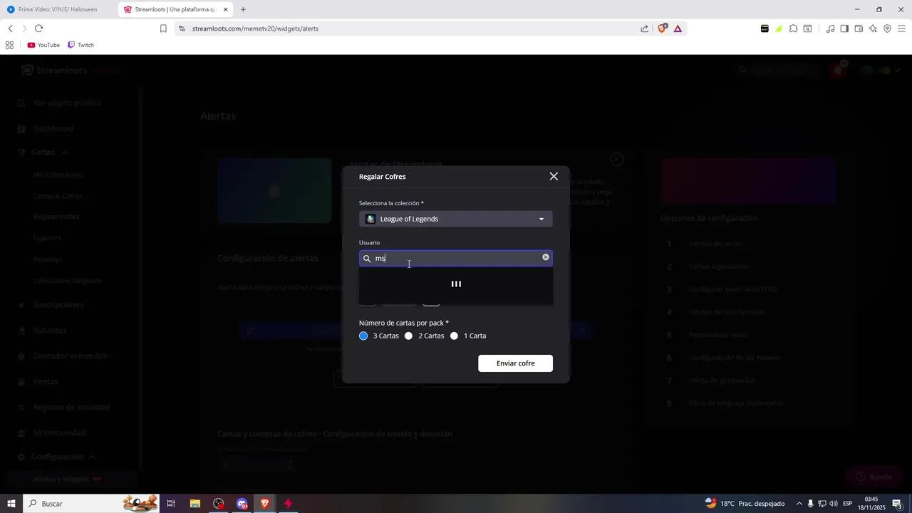This screenshot has width=912, height=513.
Task: Open the Twitch bookmark
Action: 81,45
